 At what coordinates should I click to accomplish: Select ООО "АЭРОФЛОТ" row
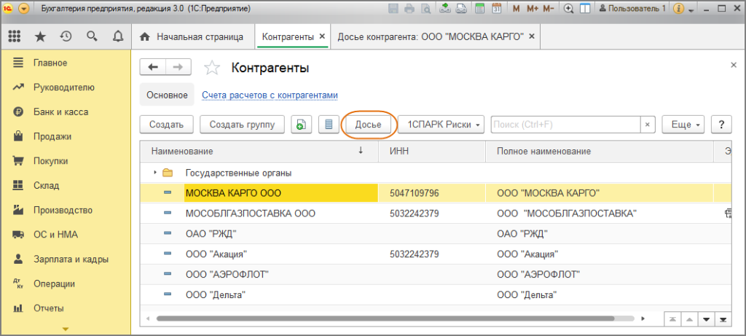point(436,275)
